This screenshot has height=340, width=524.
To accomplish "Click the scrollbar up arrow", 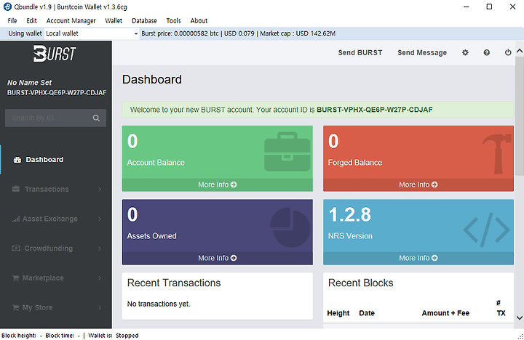I will click(x=520, y=51).
